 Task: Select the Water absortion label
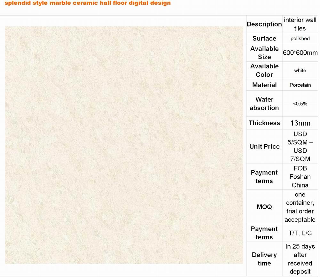[x=264, y=104]
